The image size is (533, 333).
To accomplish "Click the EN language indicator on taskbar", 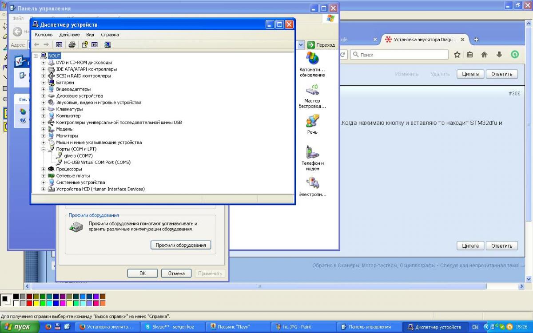I will point(475,327).
